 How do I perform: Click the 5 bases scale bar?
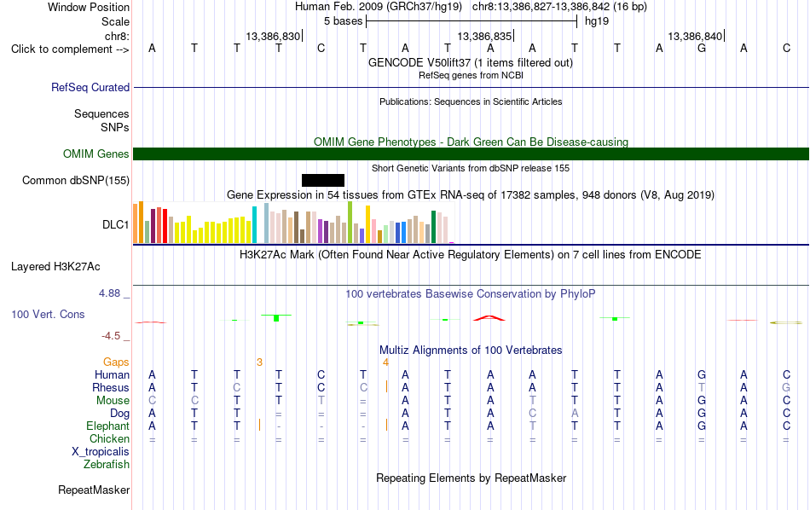pyautogui.click(x=472, y=21)
